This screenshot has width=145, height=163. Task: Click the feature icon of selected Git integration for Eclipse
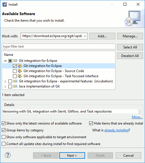pyautogui.click(x=20, y=66)
